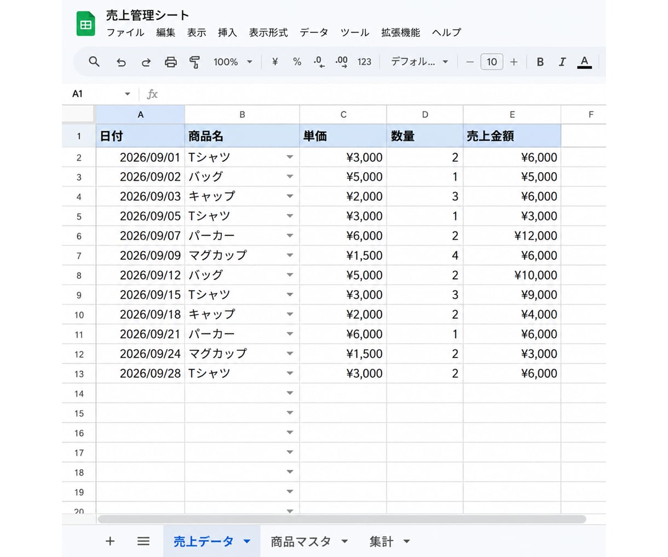This screenshot has height=557, width=668.
Task: Open the zoom level 100% dropdown
Action: click(233, 62)
